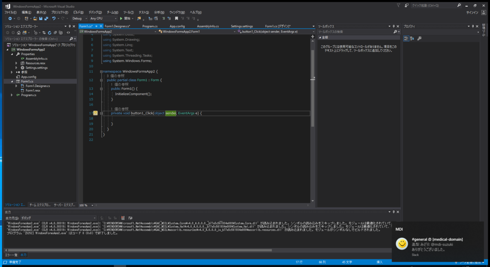Switch to the Program.cs tab

(150, 27)
